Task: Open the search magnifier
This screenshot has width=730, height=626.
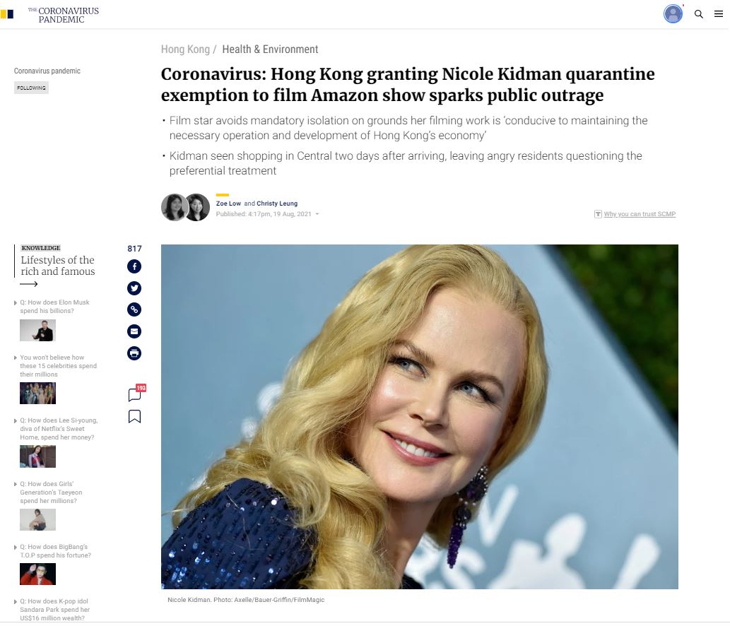Action: tap(698, 14)
